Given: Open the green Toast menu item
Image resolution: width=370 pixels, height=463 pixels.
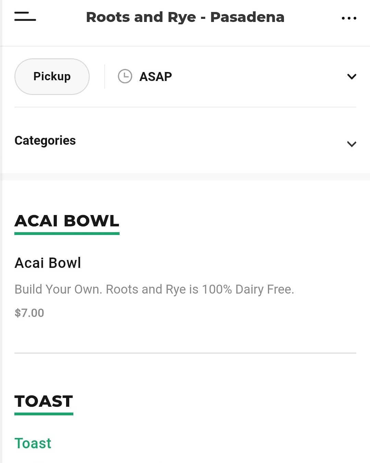Looking at the screenshot, I should coord(33,443).
